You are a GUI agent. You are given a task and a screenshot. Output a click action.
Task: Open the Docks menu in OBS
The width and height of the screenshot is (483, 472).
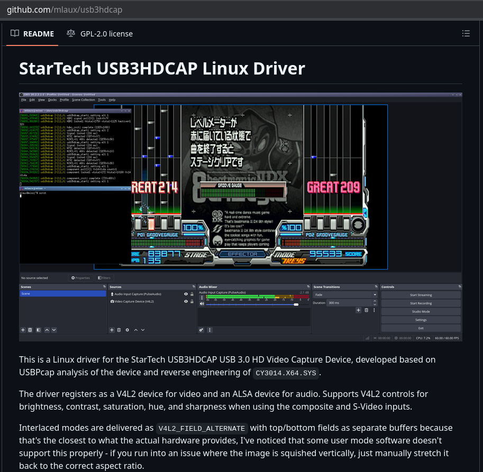click(52, 100)
